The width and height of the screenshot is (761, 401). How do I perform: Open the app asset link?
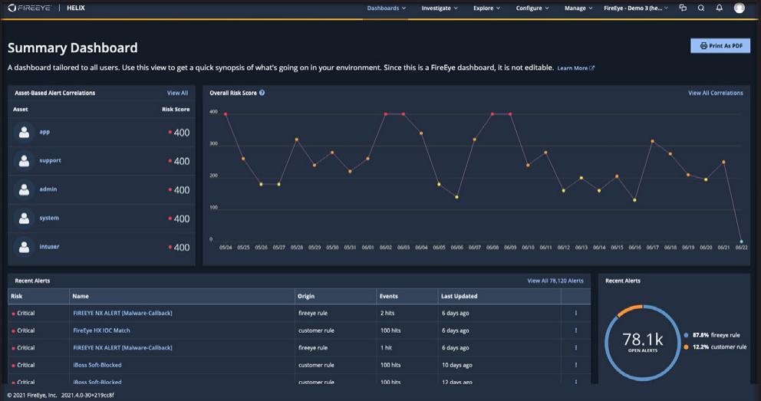pos(44,131)
